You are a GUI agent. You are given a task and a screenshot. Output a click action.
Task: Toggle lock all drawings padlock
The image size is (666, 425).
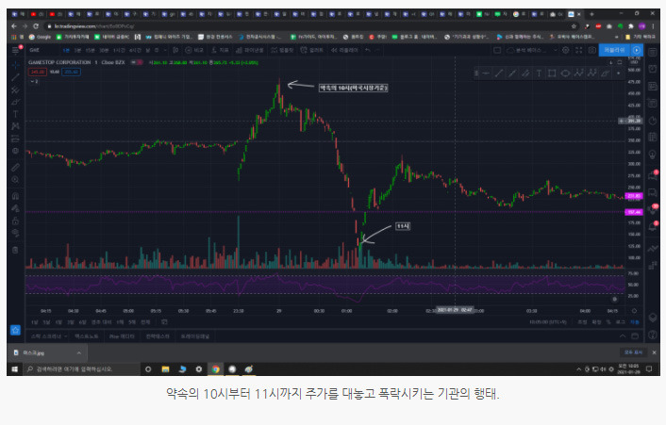15,221
